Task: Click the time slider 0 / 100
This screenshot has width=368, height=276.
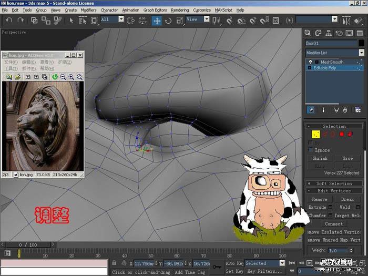Action: (28, 245)
